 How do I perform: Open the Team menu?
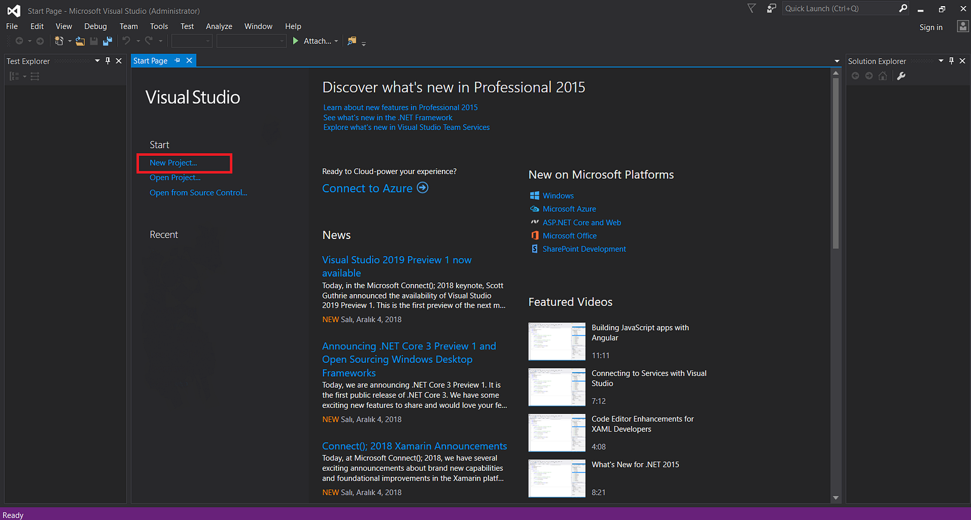point(129,26)
